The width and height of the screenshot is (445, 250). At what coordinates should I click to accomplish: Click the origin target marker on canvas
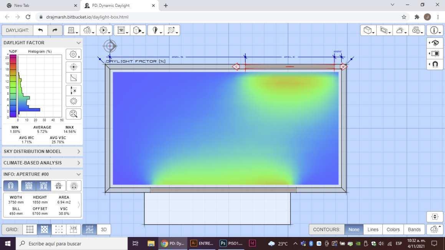[110, 46]
